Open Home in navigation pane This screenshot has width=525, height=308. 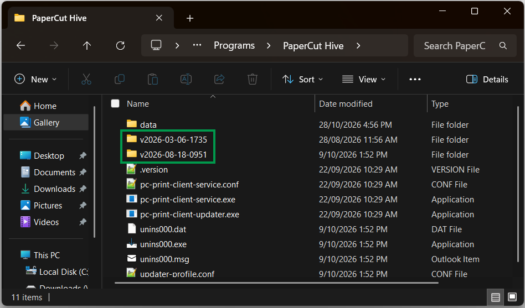pos(45,106)
